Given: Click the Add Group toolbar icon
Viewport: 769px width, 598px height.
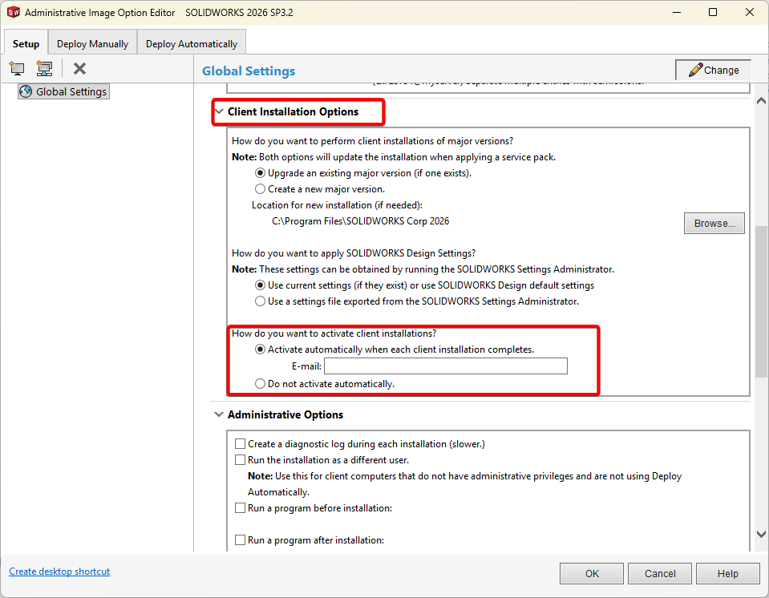Looking at the screenshot, I should pyautogui.click(x=44, y=69).
